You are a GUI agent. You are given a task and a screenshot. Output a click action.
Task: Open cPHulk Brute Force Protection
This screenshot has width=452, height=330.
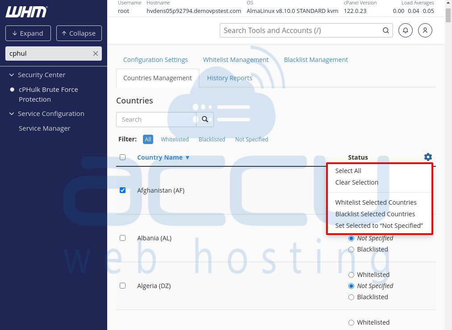(x=48, y=95)
